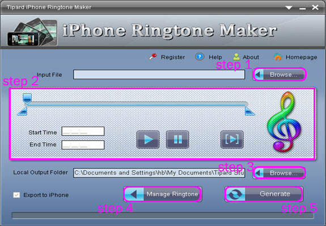This screenshot has width=326, height=226.
Task: Click the playback position slider handle
Action: (27, 98)
